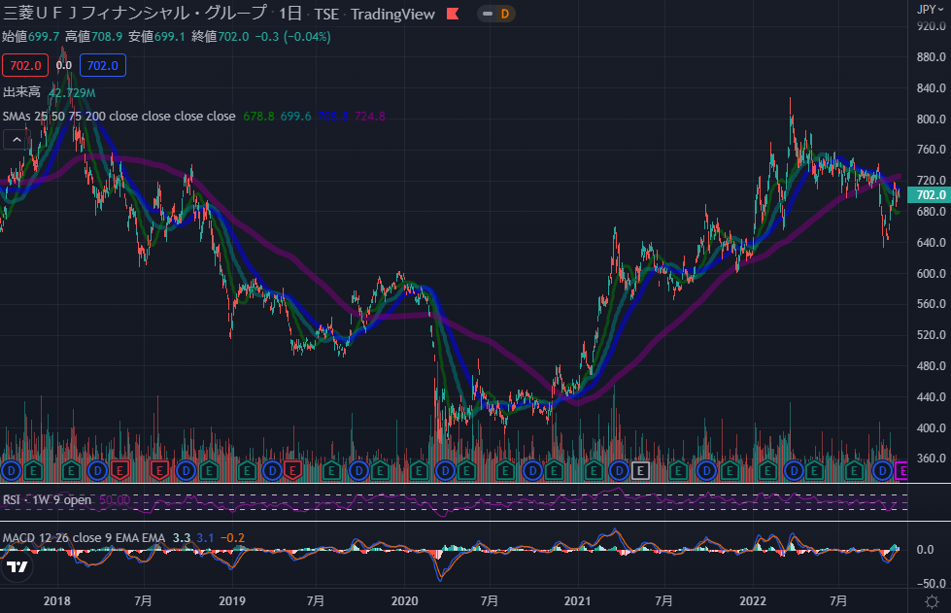951x613 pixels.
Task: Click the 42.729M volume value
Action: pos(72,92)
